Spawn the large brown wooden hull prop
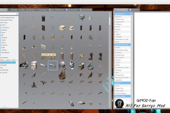This screenshot has width=170, height=113. 62,75
